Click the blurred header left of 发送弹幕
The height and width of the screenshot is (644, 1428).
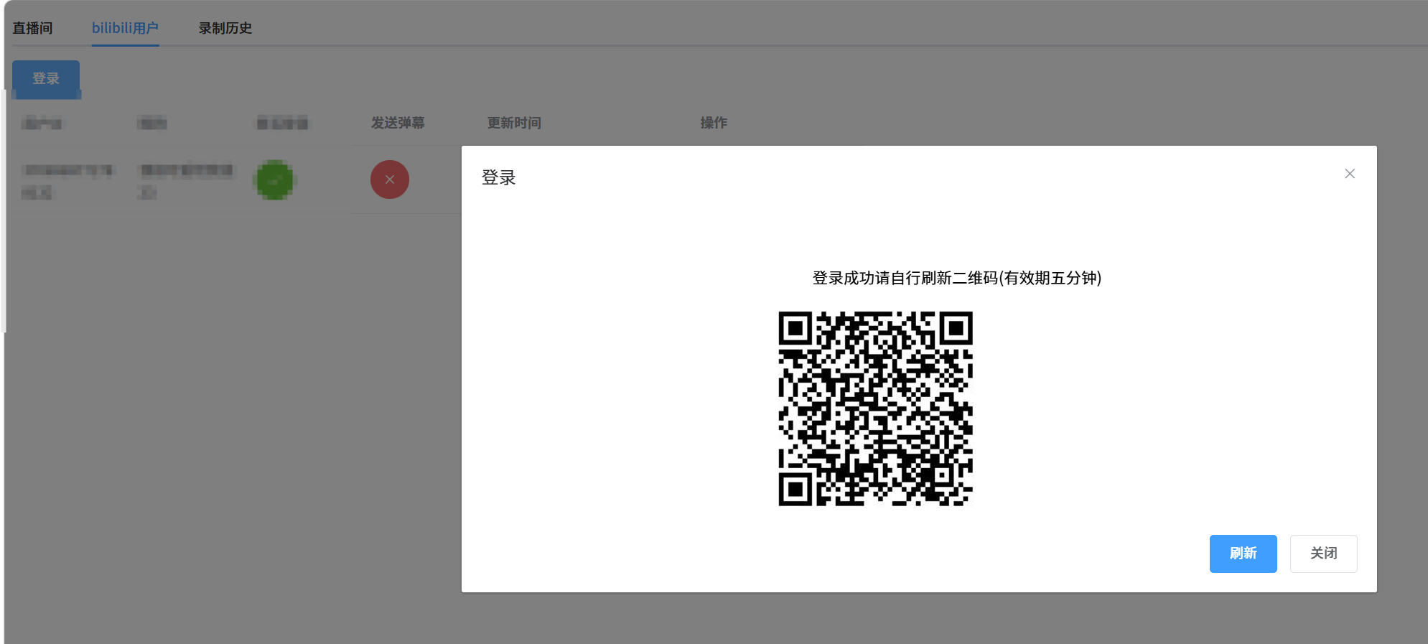tap(282, 123)
